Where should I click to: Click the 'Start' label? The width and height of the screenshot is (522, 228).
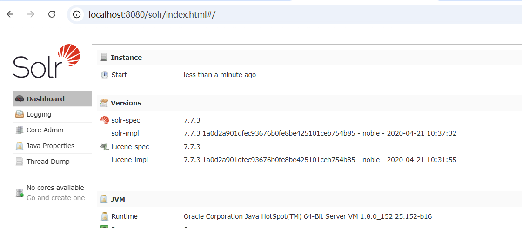pyautogui.click(x=119, y=75)
